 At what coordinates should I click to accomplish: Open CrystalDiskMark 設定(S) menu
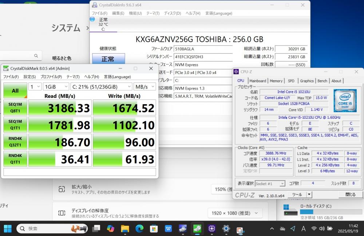pos(29,76)
